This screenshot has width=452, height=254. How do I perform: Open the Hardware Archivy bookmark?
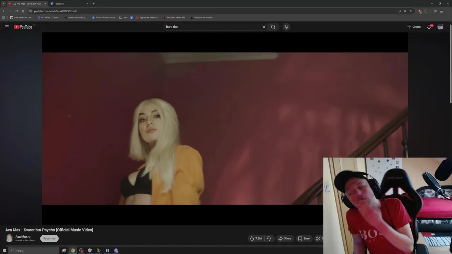[x=76, y=18]
